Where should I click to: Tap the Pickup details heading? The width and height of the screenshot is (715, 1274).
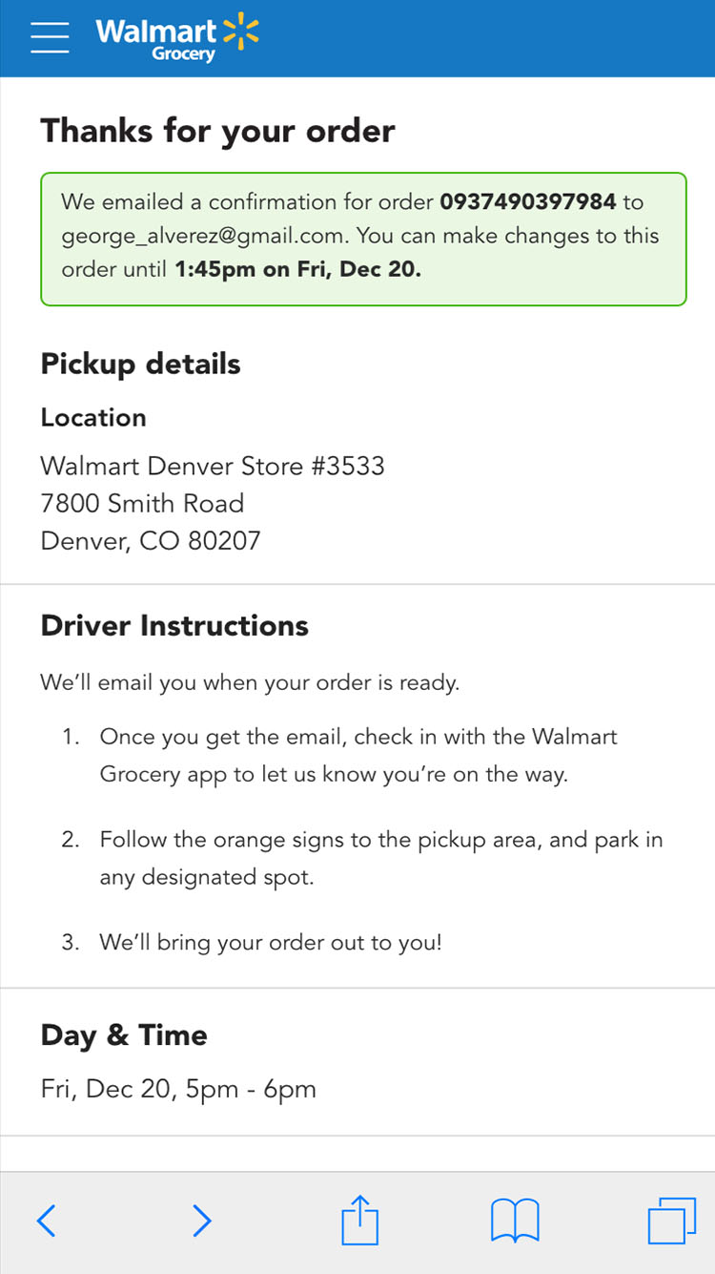point(140,364)
